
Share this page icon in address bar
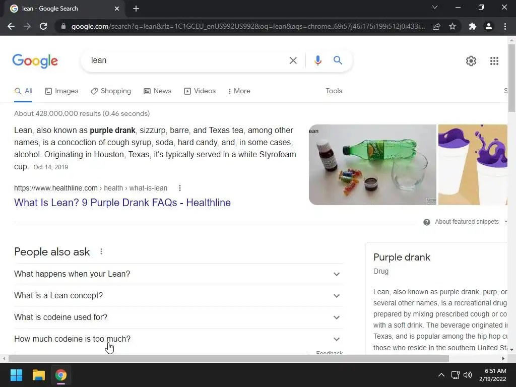436,26
